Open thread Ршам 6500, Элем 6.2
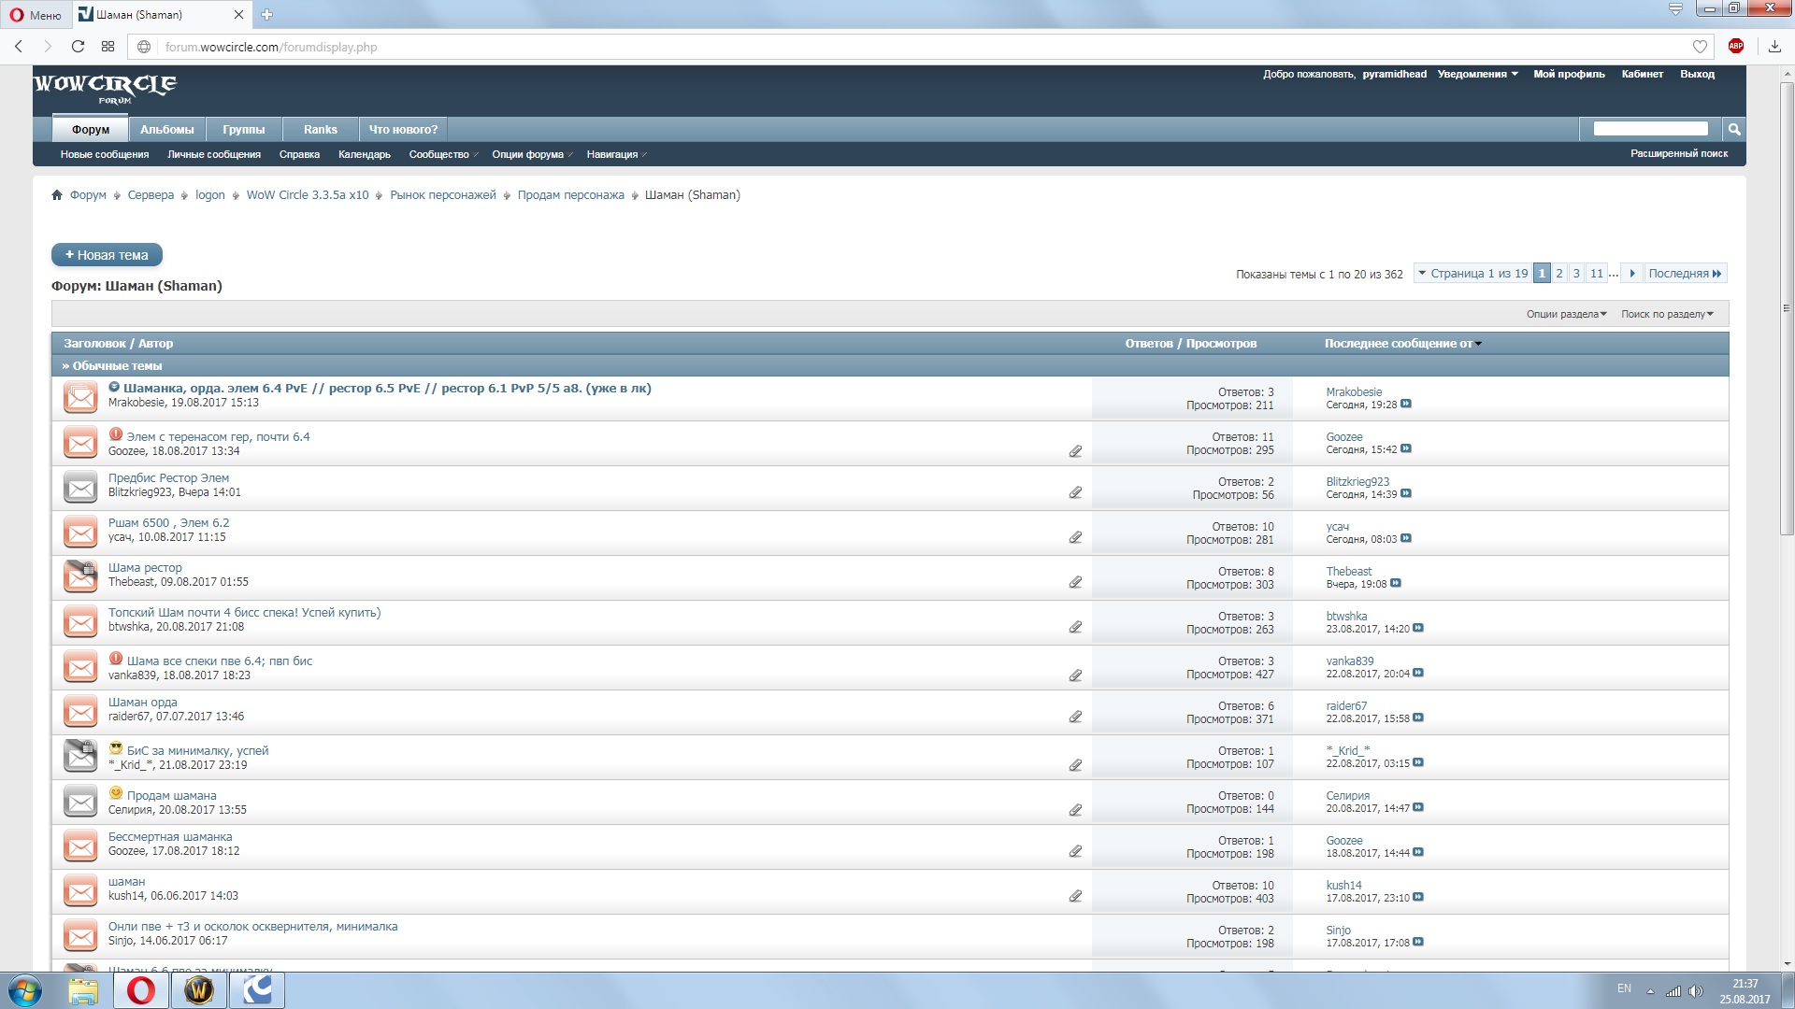 coord(168,523)
